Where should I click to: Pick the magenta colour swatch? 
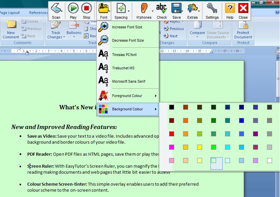tap(171, 147)
